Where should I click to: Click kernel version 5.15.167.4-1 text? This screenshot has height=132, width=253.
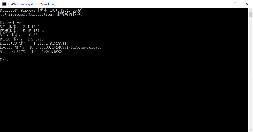click(35, 31)
